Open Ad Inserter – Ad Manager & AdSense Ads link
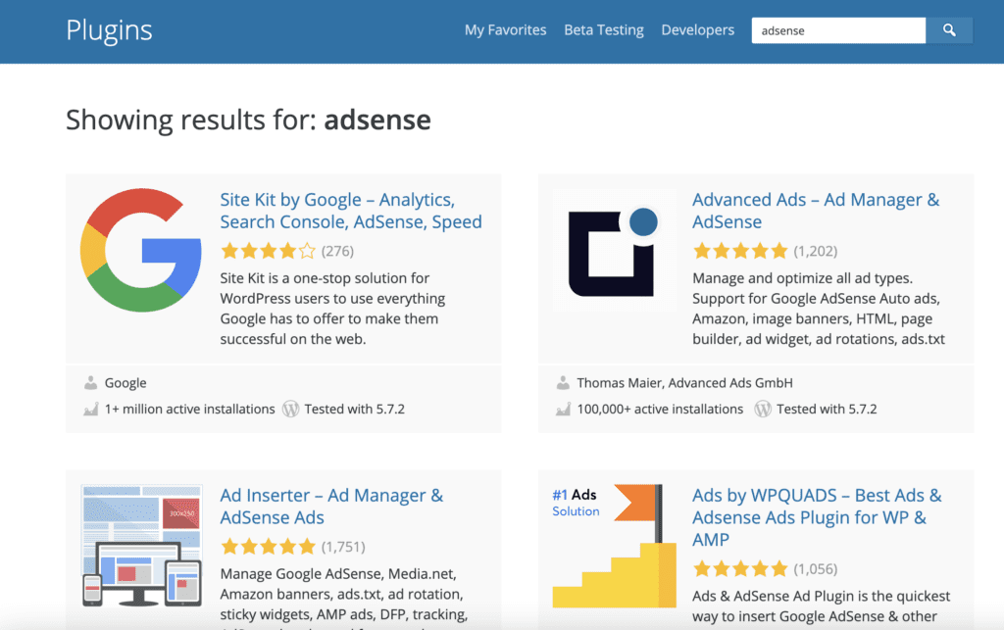 (x=331, y=506)
